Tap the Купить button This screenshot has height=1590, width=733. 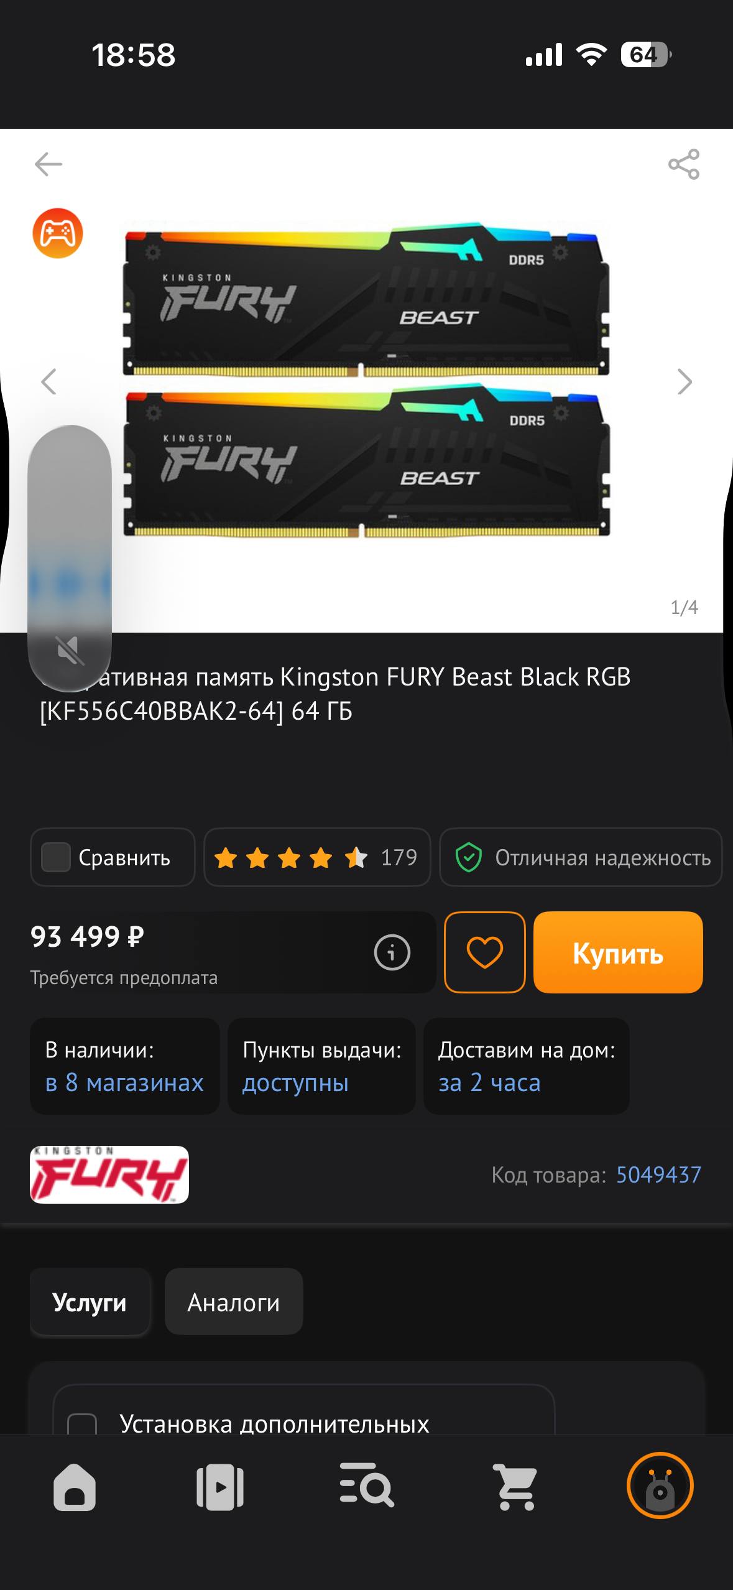(x=618, y=952)
